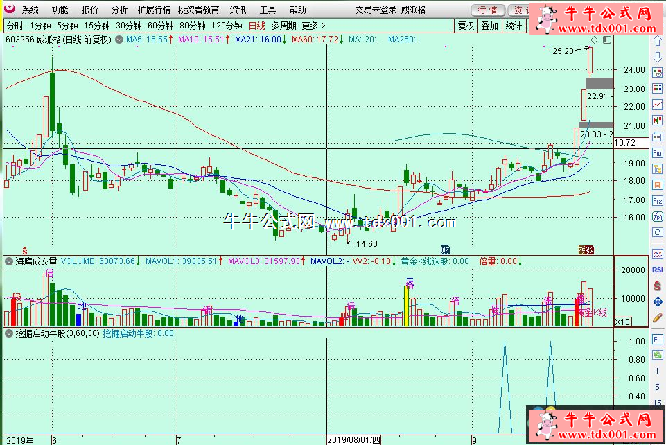This screenshot has height=445, width=666.
Task: Open the 分析 menu
Action: point(119,9)
